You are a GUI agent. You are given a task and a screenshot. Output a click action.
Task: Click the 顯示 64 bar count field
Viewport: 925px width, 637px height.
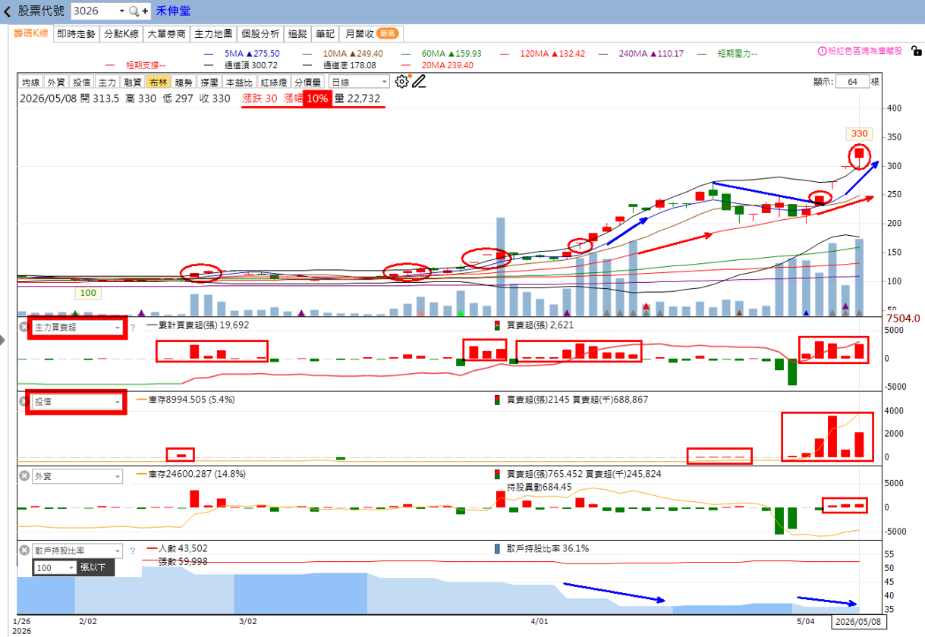coord(852,82)
